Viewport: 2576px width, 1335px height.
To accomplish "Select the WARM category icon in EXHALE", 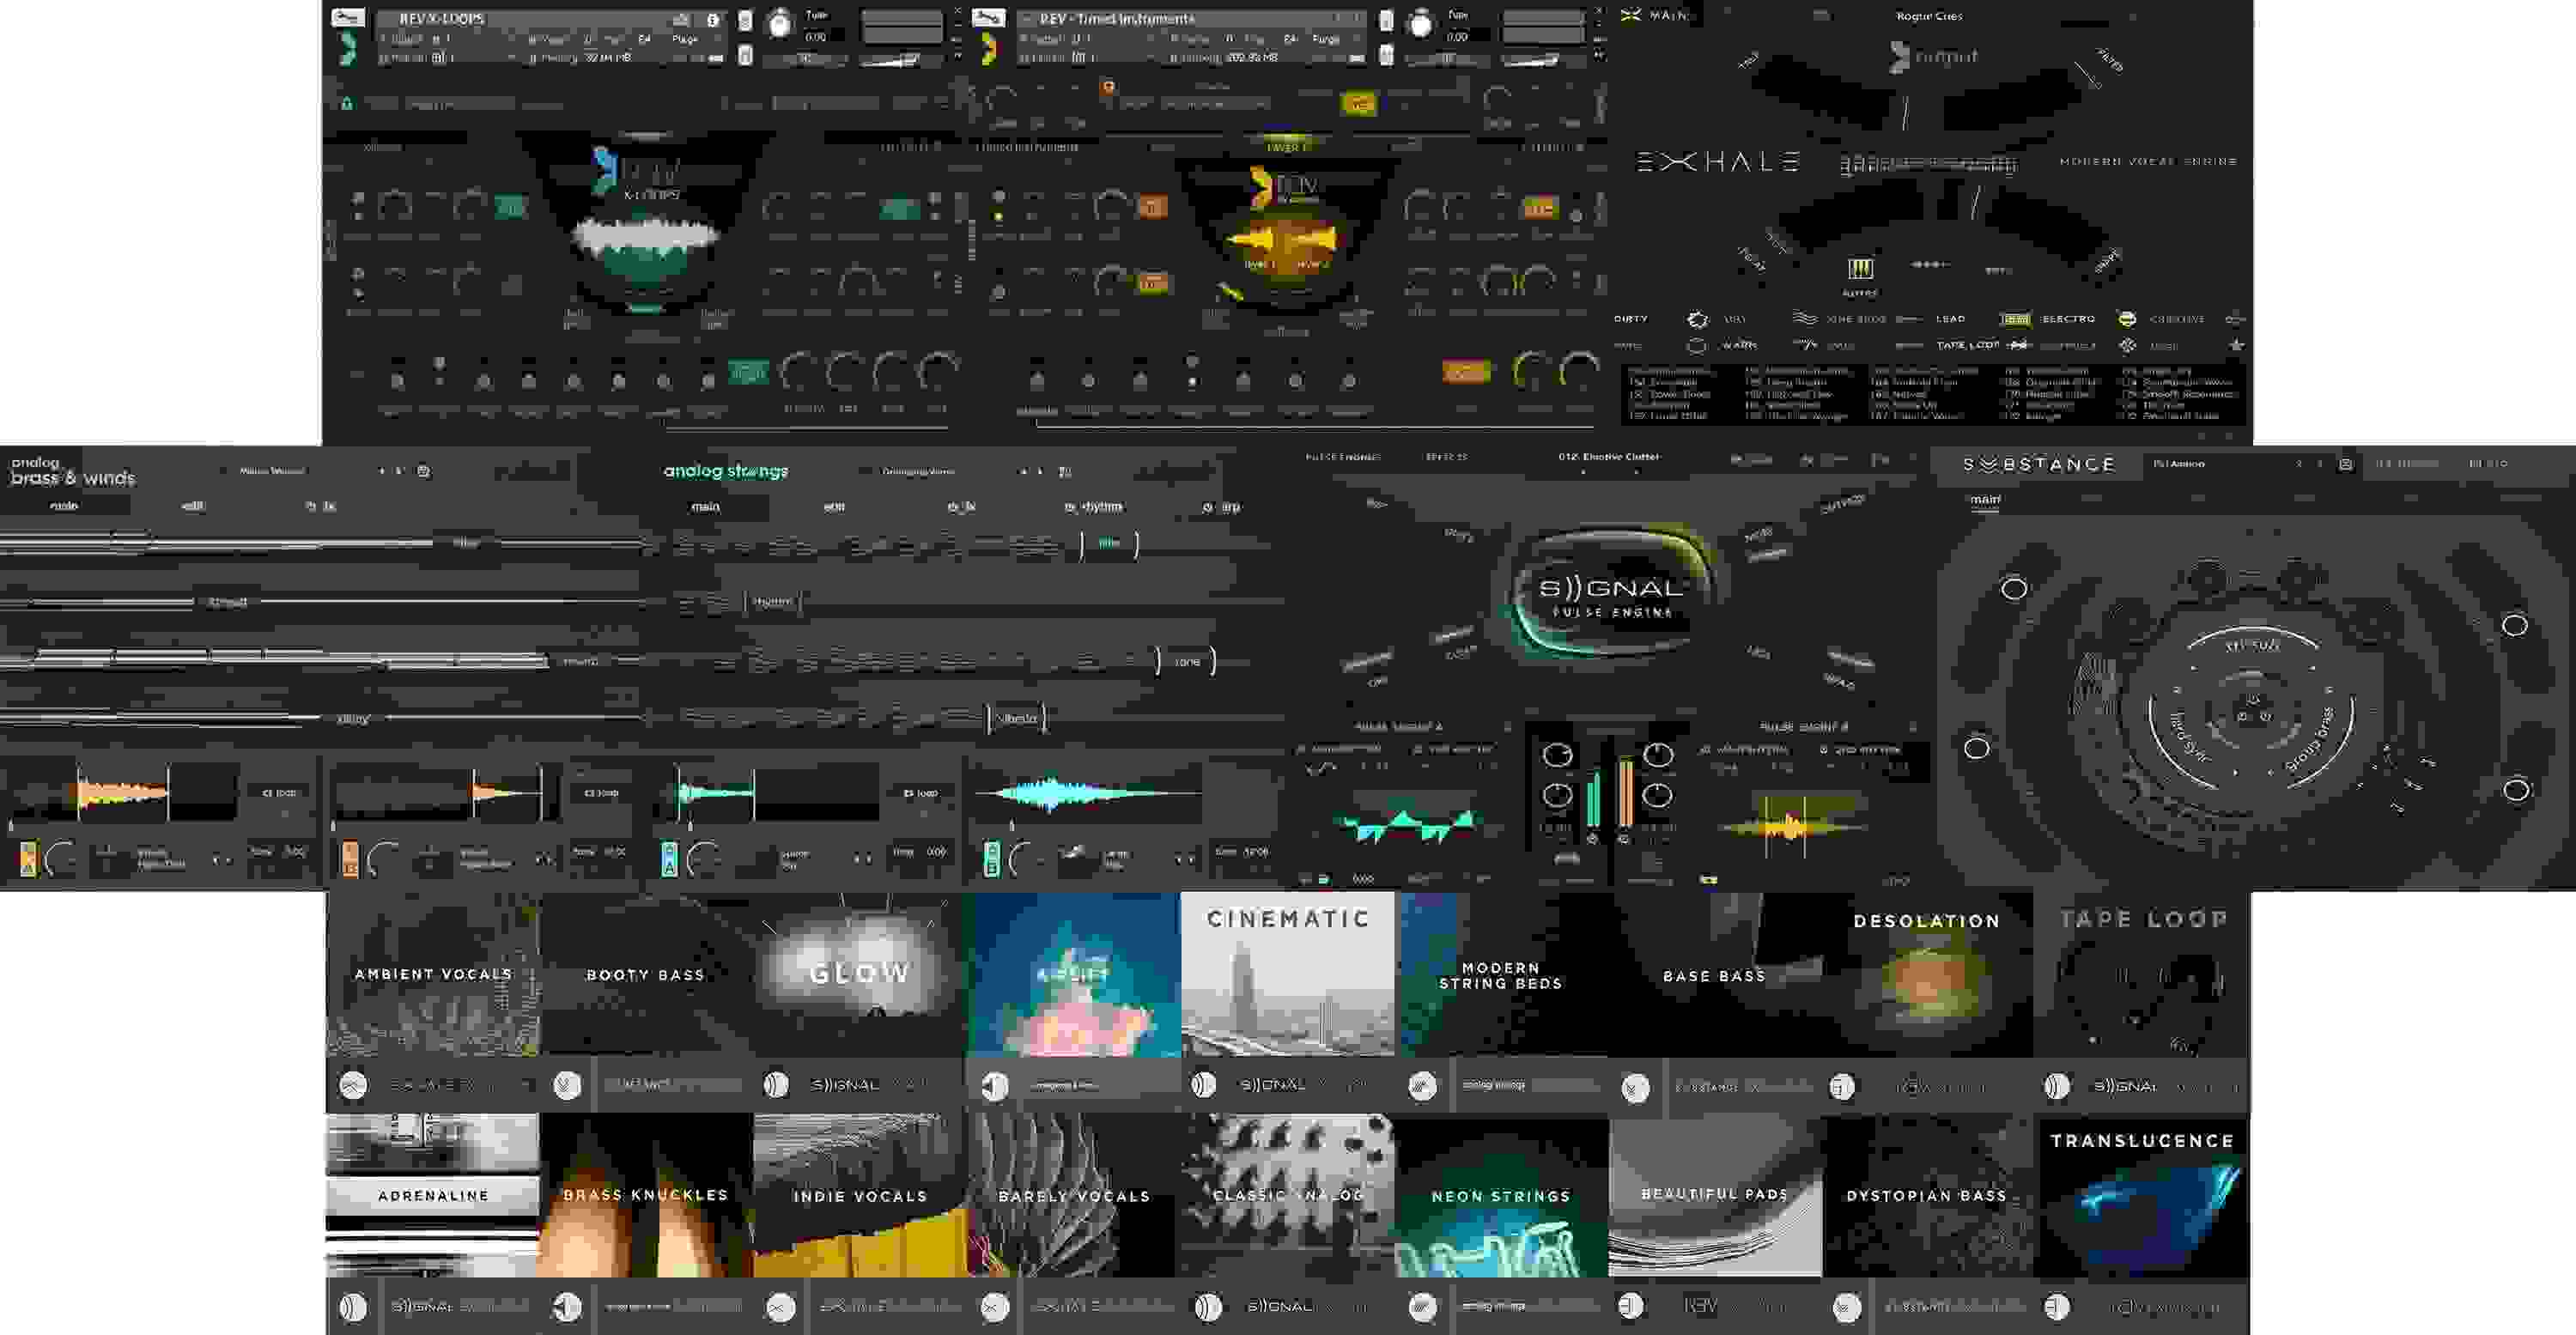I will 1697,347.
